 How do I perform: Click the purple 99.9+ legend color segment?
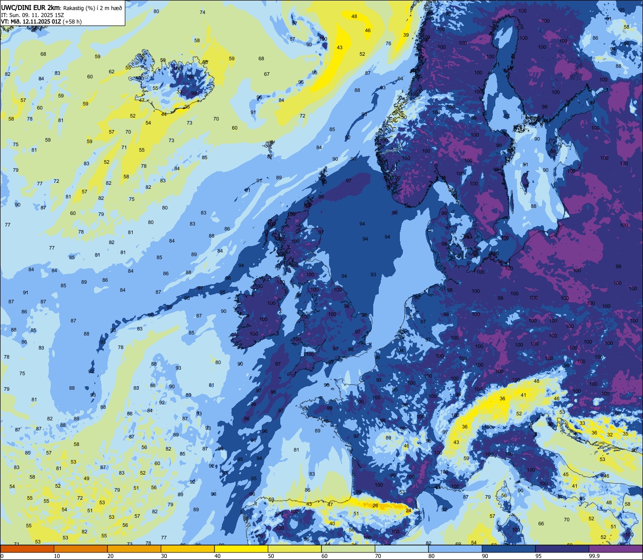click(x=615, y=548)
